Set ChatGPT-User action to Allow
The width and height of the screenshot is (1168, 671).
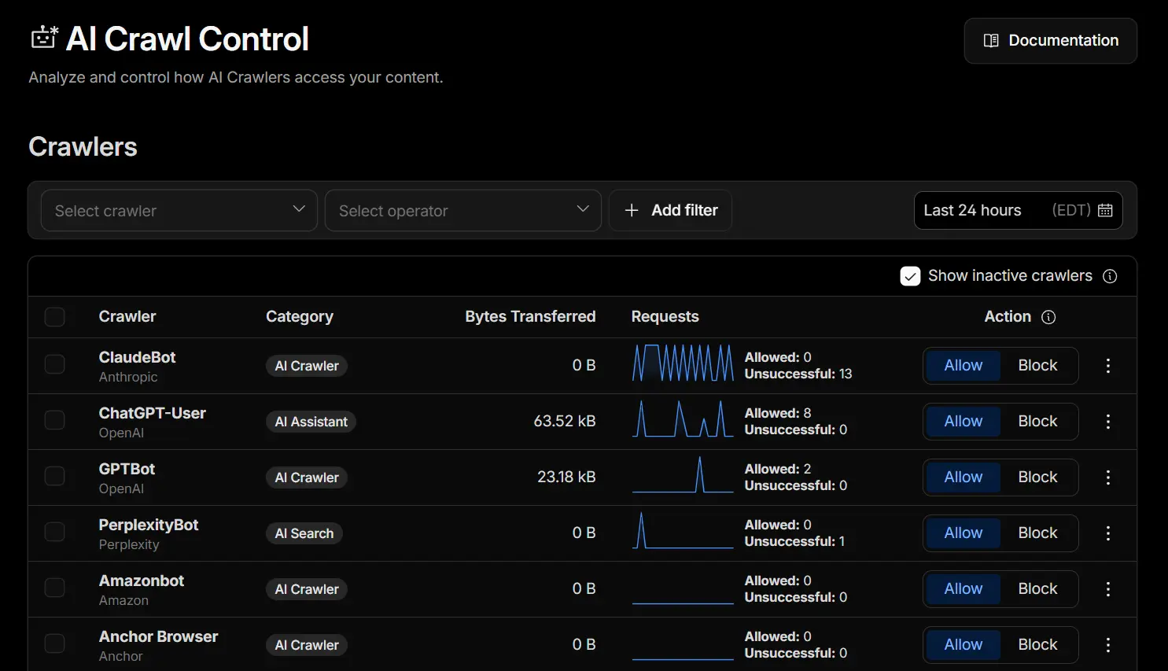tap(963, 422)
